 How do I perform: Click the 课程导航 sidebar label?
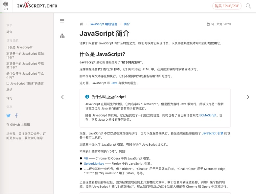point(12,40)
